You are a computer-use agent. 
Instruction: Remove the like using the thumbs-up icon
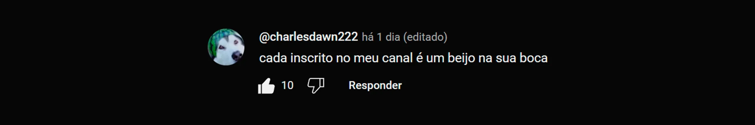tap(266, 86)
